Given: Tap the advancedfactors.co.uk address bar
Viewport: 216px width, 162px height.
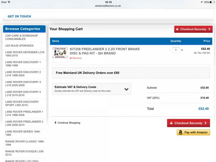Looking at the screenshot, I should (108, 6).
